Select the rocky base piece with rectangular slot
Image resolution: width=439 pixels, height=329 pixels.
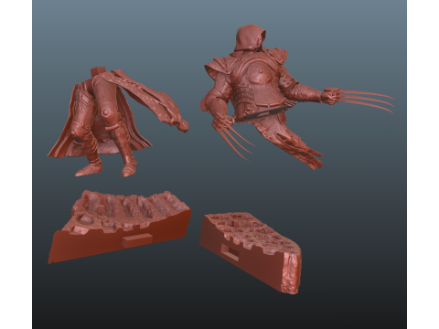point(251,252)
